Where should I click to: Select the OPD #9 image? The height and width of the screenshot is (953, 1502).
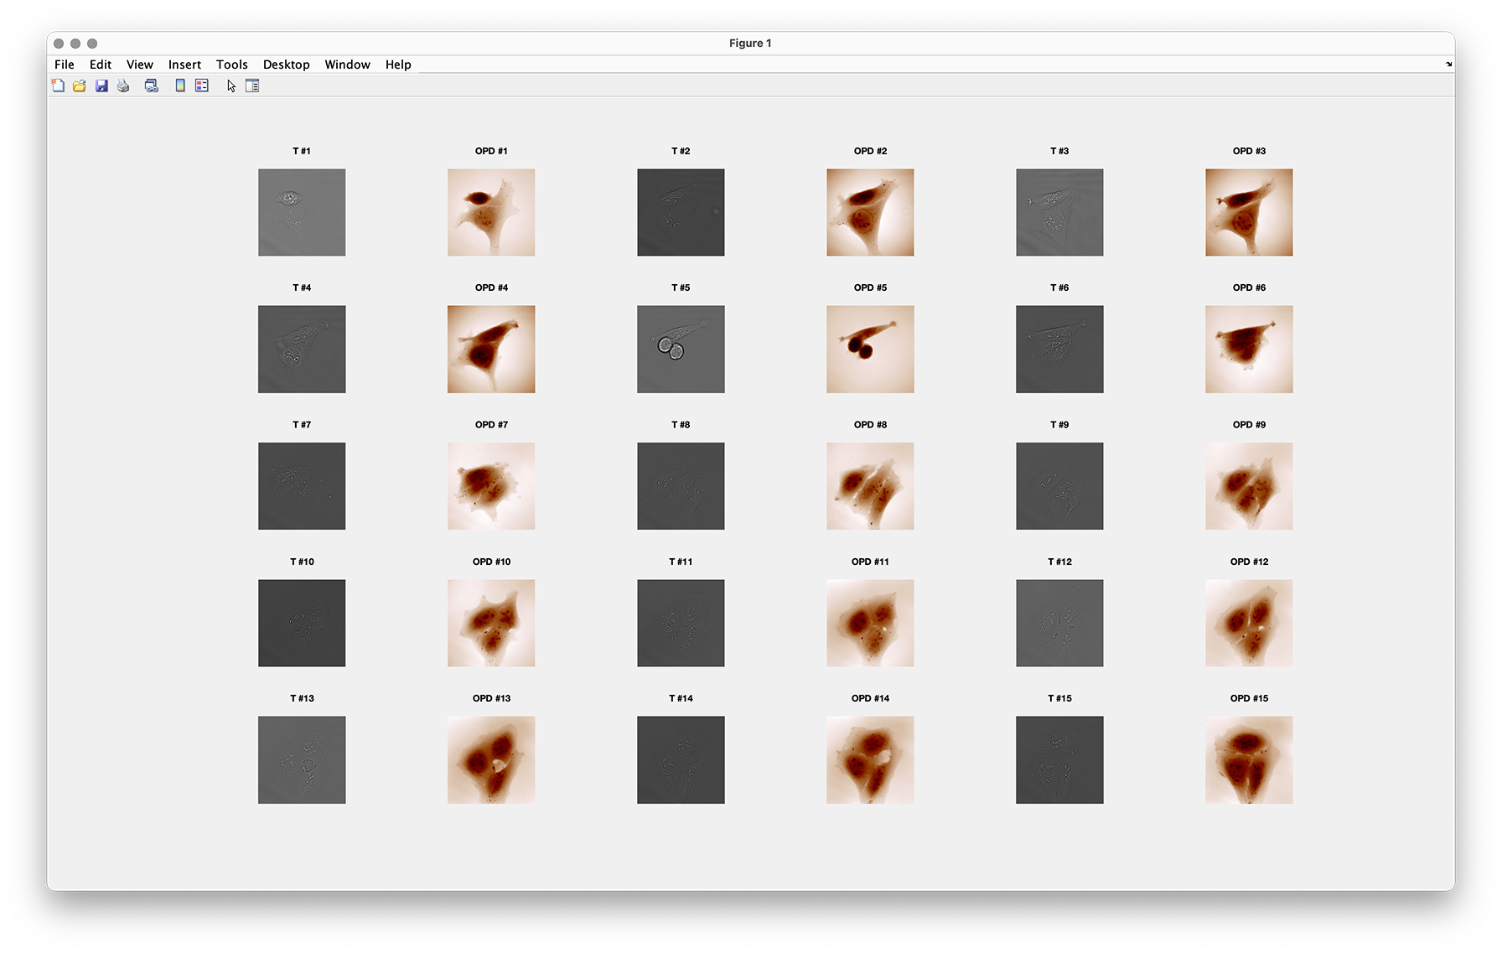(x=1249, y=486)
